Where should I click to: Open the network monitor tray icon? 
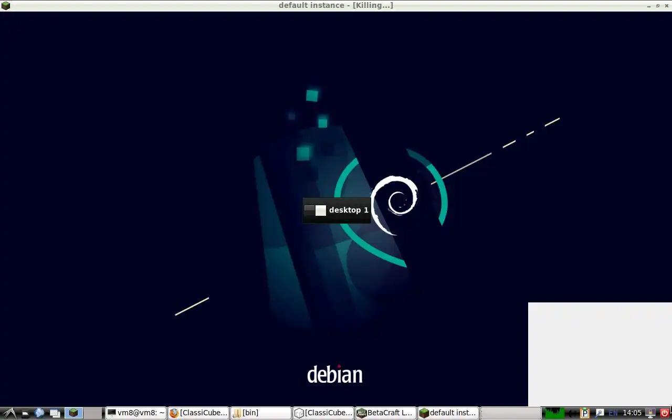click(651, 413)
